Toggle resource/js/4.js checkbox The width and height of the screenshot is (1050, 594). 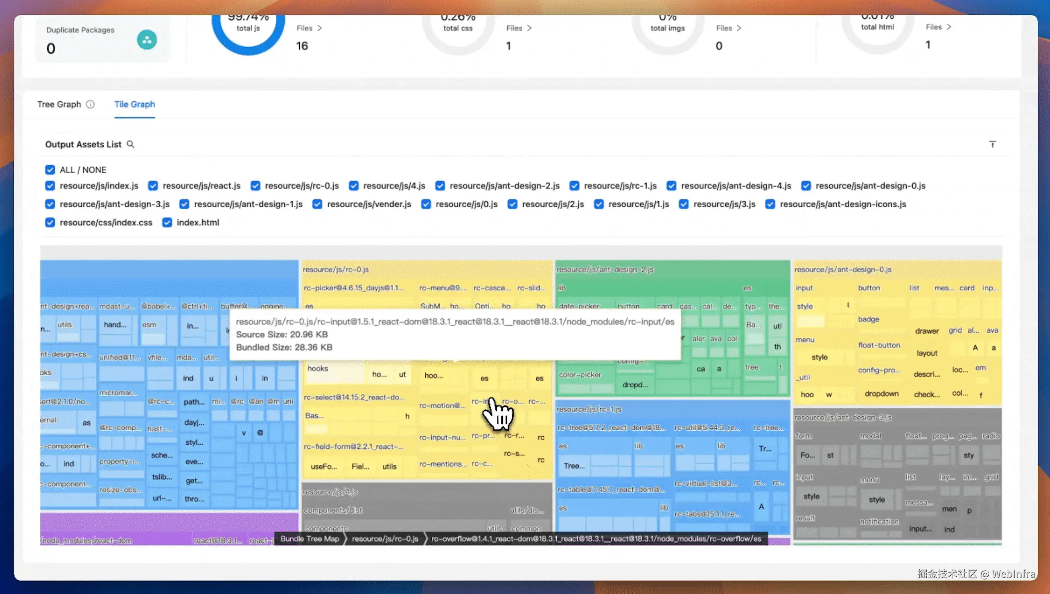pyautogui.click(x=354, y=186)
